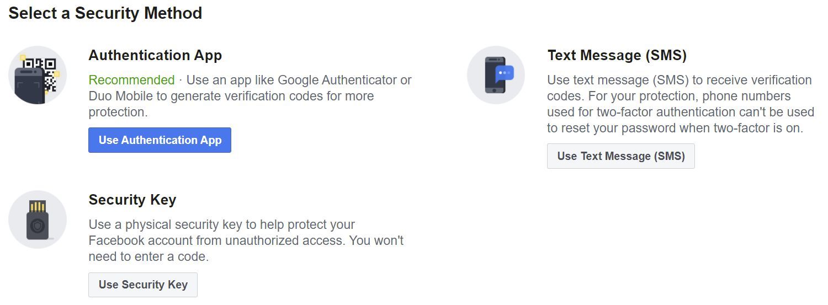Click the Security Key heading

coord(132,200)
